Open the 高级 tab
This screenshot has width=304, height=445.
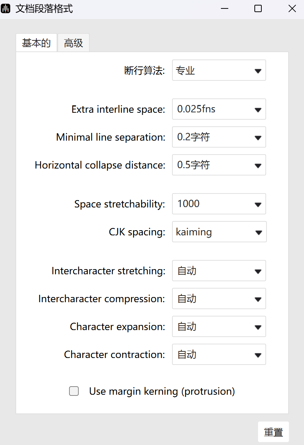click(x=74, y=43)
